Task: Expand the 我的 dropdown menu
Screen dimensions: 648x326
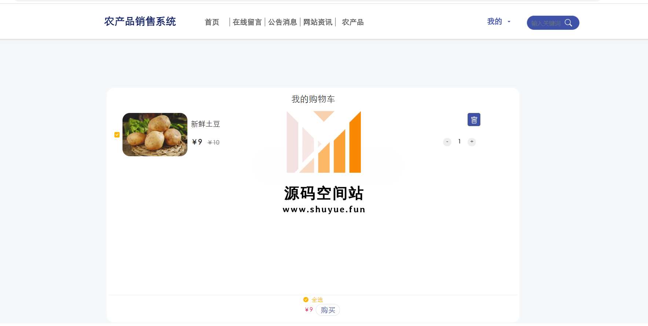Action: click(499, 22)
